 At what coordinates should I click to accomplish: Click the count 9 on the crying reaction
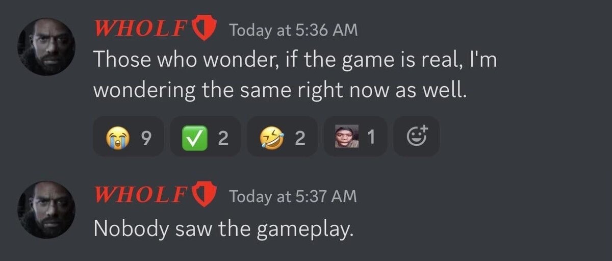pos(145,137)
